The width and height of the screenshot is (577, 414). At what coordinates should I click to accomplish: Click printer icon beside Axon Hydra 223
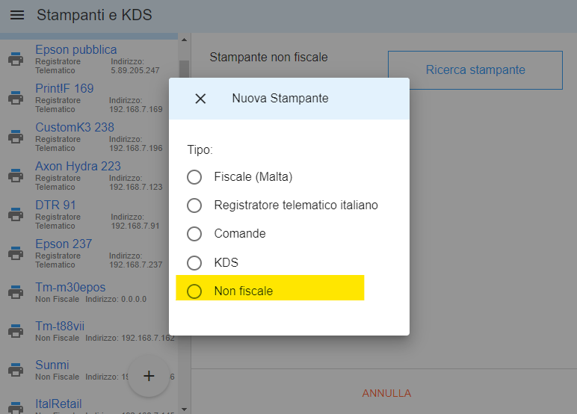[15, 176]
